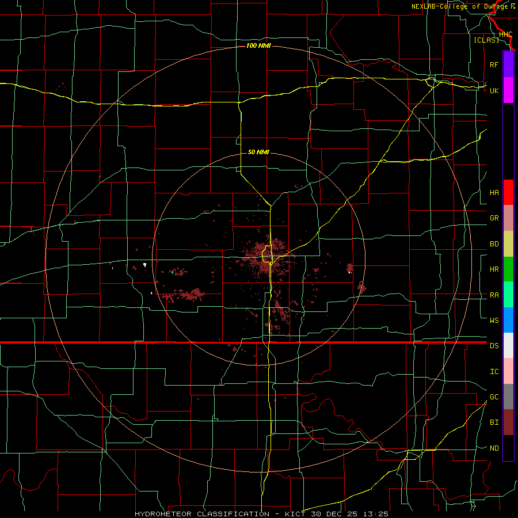Click the 'WS' legend label
Screen dimensions: 518x518
click(x=494, y=321)
